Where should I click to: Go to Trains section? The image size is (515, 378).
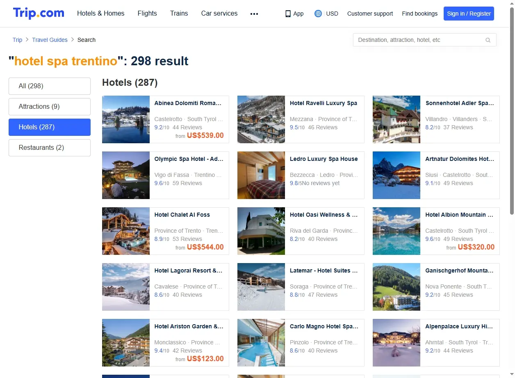pyautogui.click(x=179, y=13)
